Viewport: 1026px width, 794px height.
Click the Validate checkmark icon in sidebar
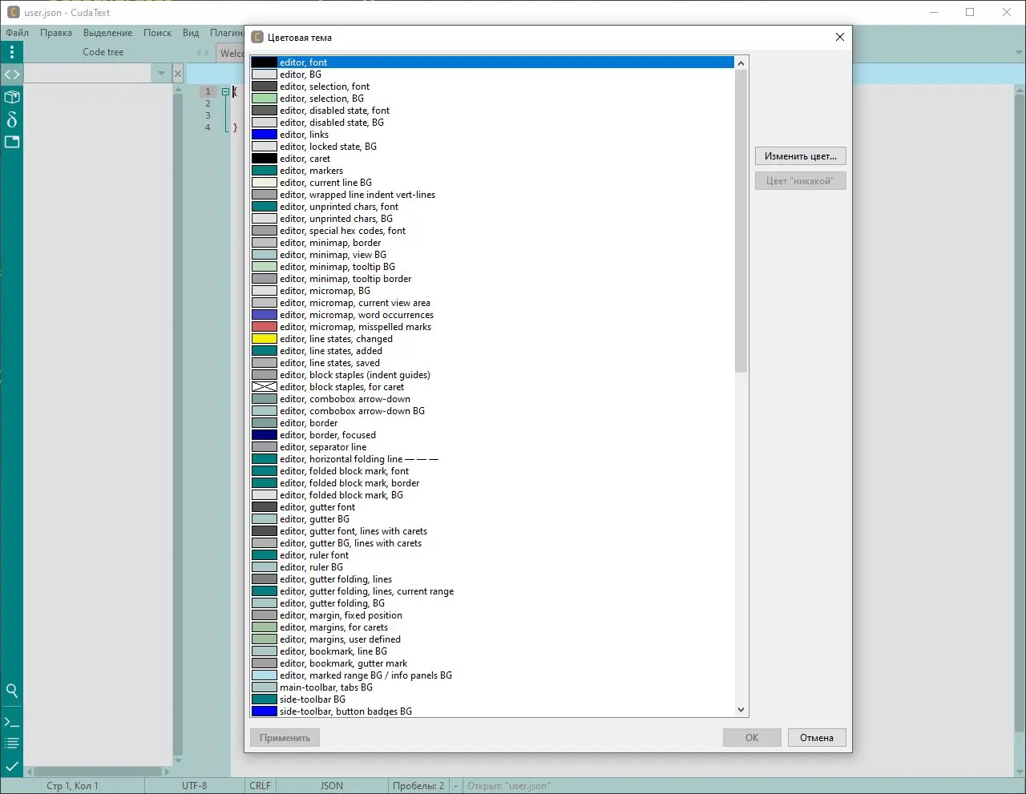tap(12, 766)
